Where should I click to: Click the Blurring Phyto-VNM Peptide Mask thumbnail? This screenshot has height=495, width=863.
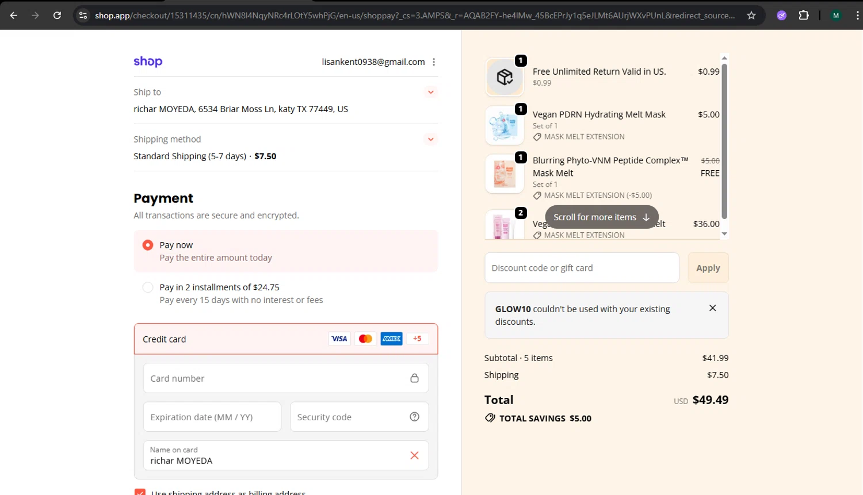click(505, 174)
